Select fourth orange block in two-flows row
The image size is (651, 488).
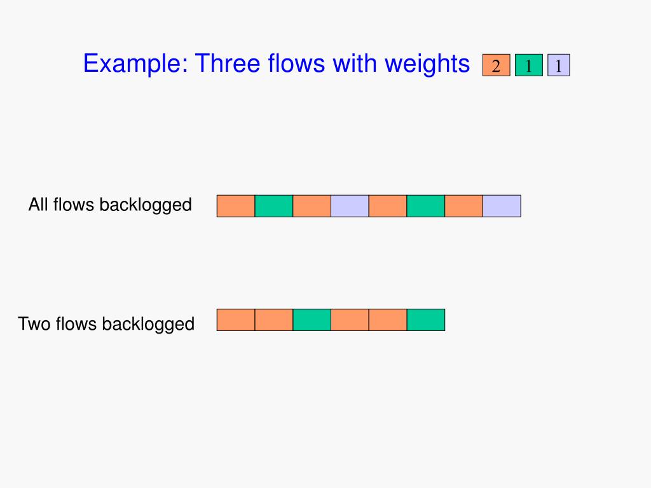[x=388, y=320]
